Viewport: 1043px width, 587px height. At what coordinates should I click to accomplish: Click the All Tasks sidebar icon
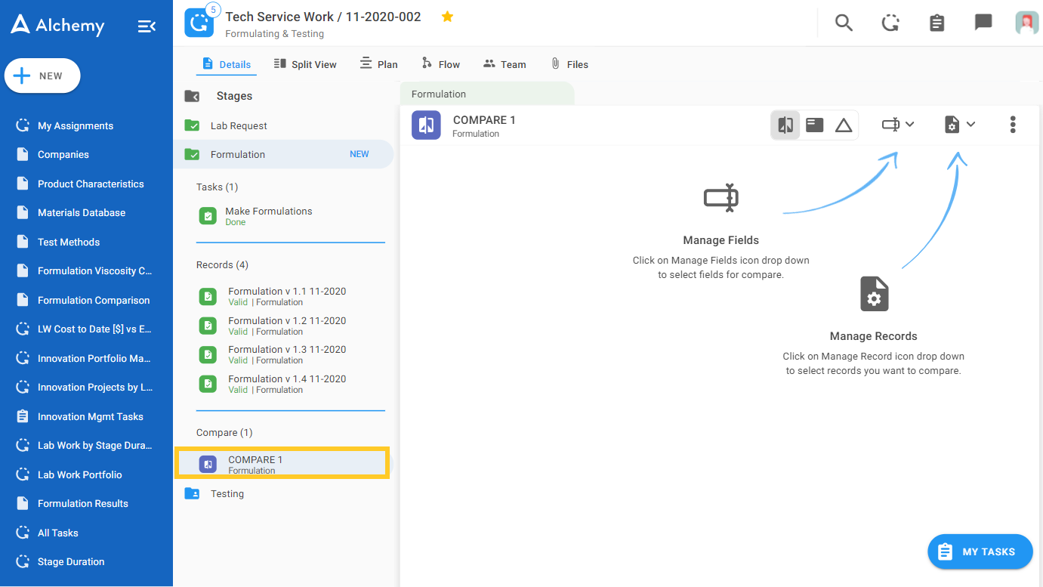23,533
